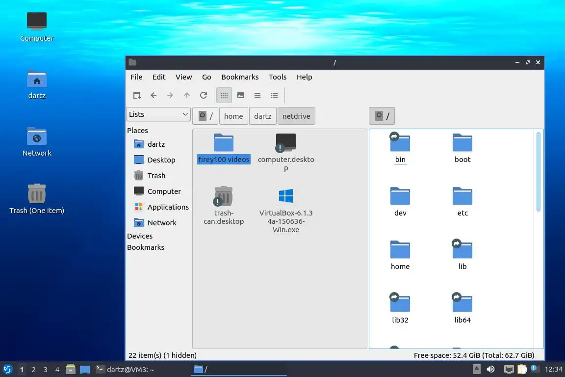565x377 pixels.
Task: Open the Help menu
Action: 304,77
